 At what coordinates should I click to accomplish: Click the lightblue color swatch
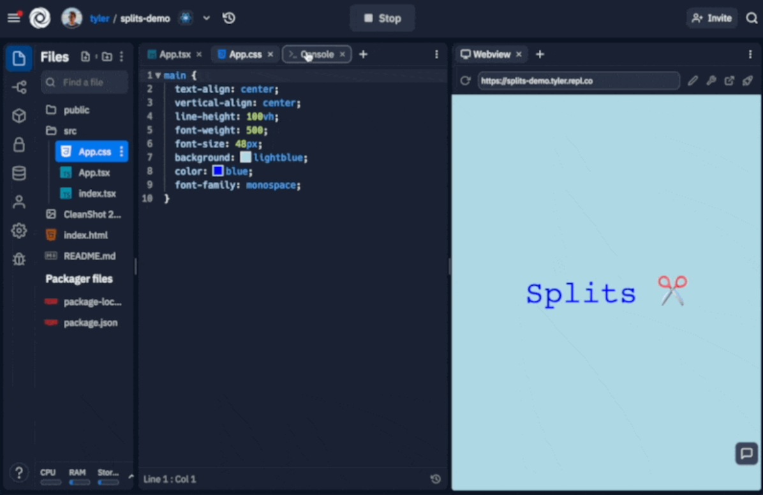[x=245, y=158]
